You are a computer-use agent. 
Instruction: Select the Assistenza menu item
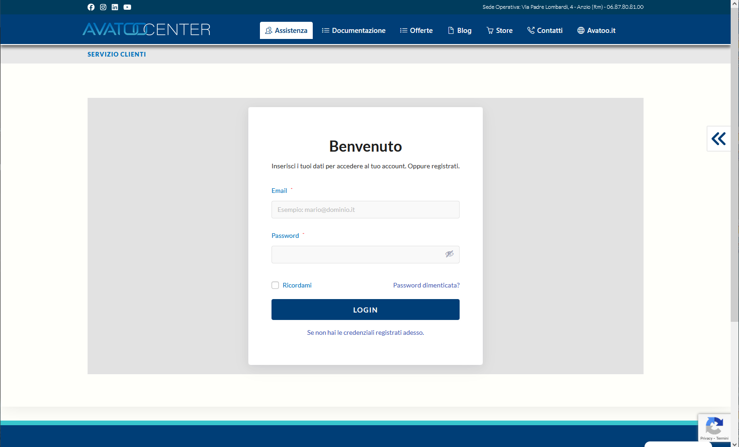[x=286, y=31]
